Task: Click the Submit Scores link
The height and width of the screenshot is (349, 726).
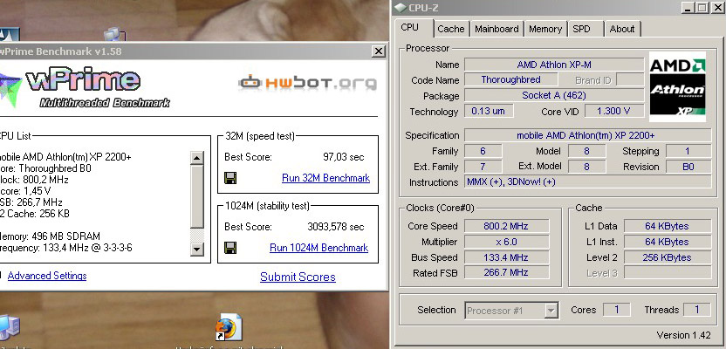Action: click(298, 277)
